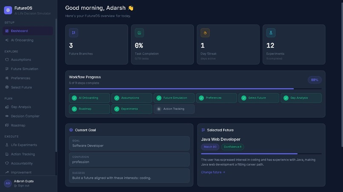Click the Decision Compiler icon in sidebar

click(x=7, y=116)
